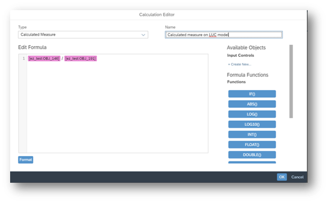Click the empty area of the formula editor
The width and height of the screenshot is (328, 203).
pyautogui.click(x=117, y=106)
